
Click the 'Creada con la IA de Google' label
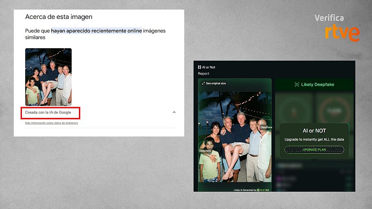(48, 112)
